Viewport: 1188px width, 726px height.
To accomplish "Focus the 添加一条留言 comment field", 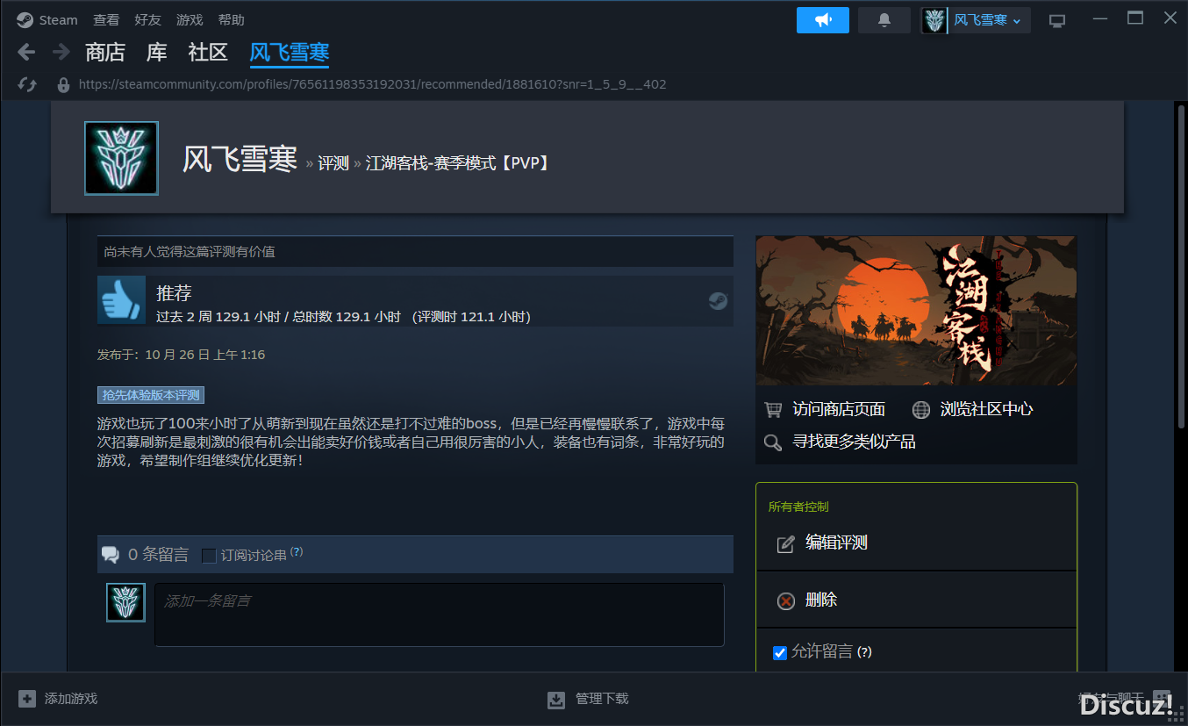I will [x=440, y=615].
